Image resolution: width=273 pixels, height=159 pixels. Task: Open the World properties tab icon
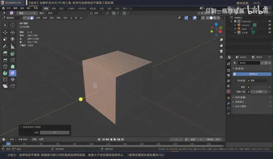pos(228,92)
